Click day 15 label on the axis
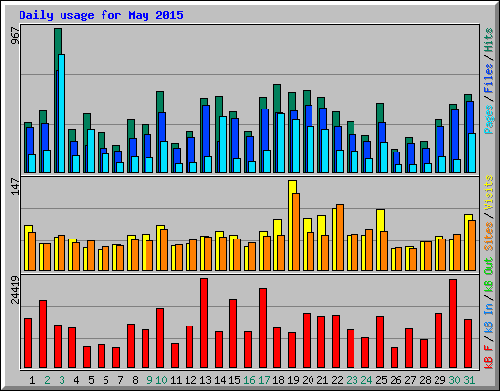The image size is (500, 391). (234, 380)
